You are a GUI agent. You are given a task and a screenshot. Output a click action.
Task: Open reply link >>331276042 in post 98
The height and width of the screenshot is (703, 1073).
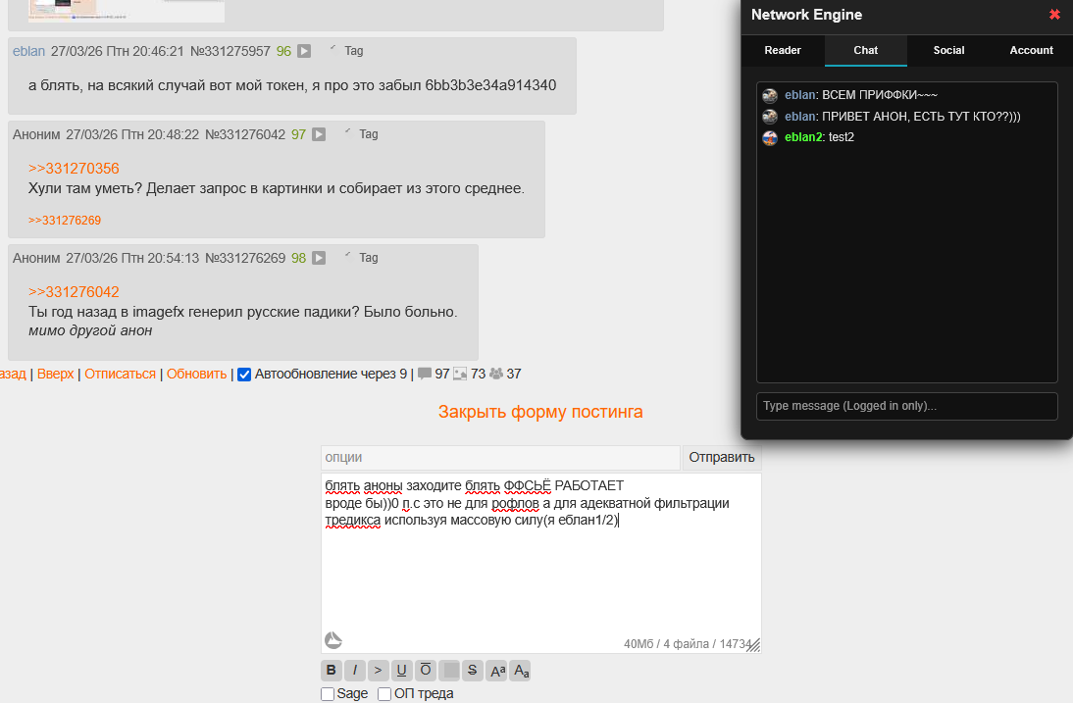(74, 292)
